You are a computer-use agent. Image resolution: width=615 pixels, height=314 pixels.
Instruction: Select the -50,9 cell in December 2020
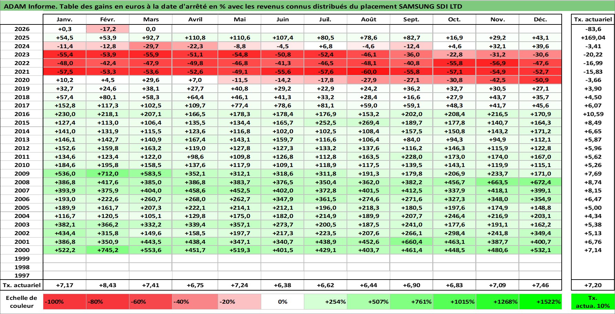[x=540, y=80]
